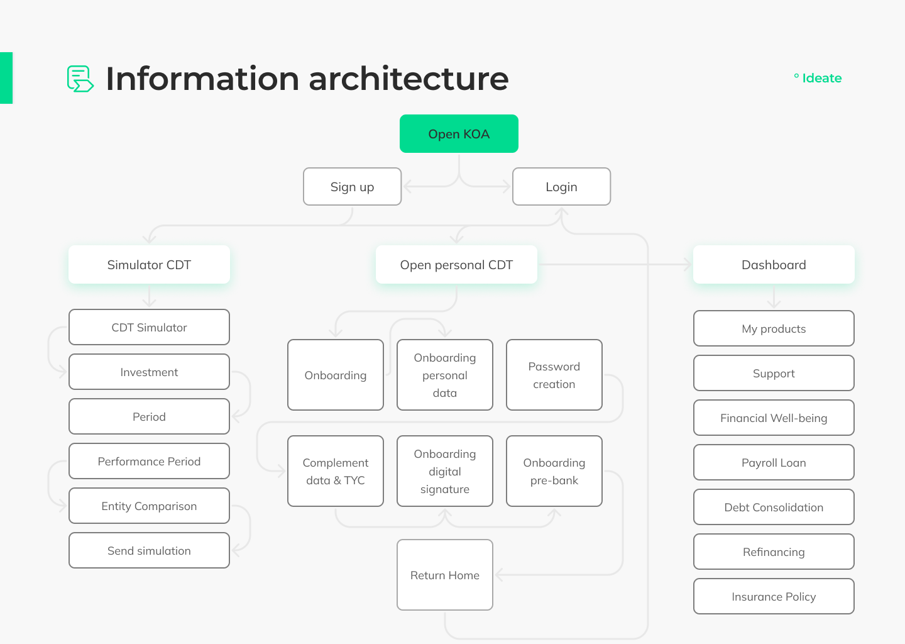Open the Simulator CDT header node

click(149, 265)
